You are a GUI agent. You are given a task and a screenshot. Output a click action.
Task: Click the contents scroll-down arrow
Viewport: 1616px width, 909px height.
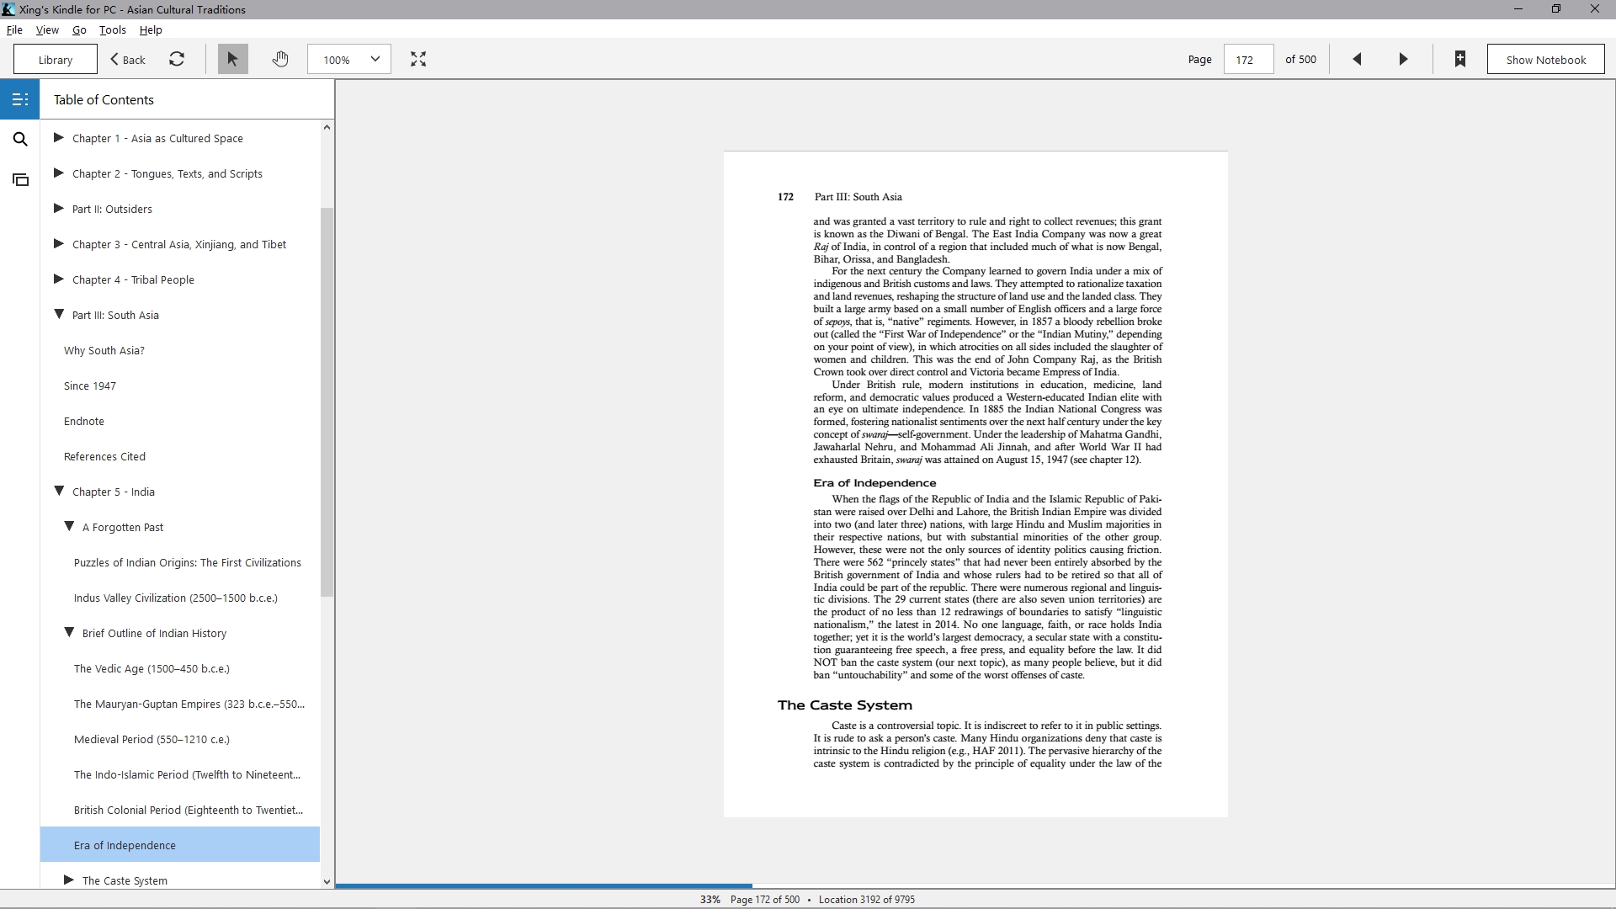point(327,881)
